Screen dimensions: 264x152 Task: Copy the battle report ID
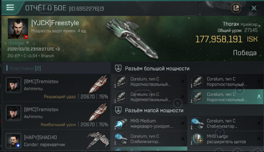[102, 9]
